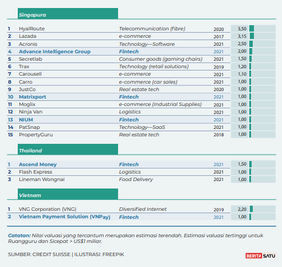Click the 2,20 valuation for VNG
282x267 pixels.
click(x=242, y=209)
